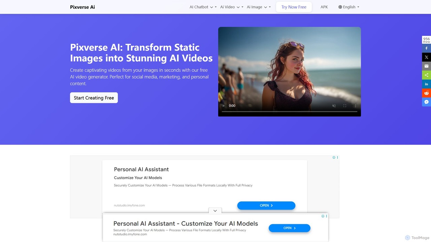Click the upper ad info icon

point(334,157)
